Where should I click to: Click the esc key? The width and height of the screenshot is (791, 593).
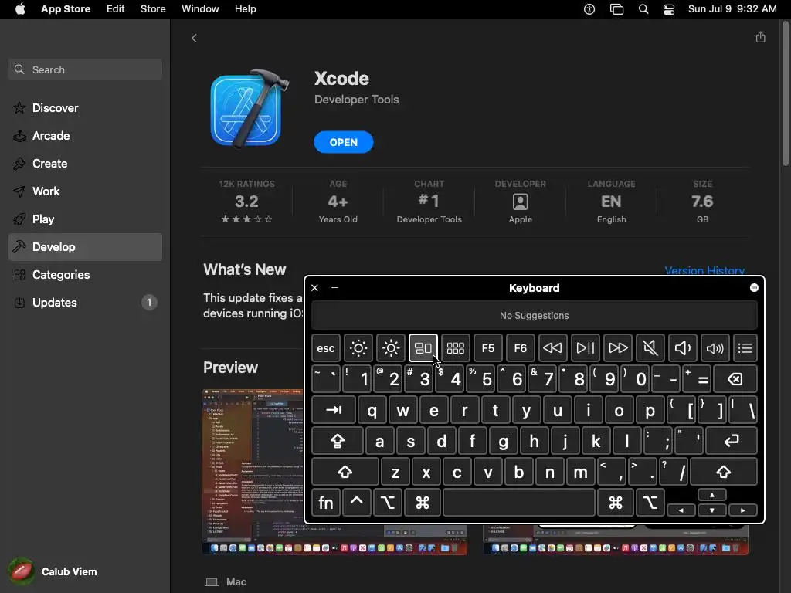[x=326, y=348]
